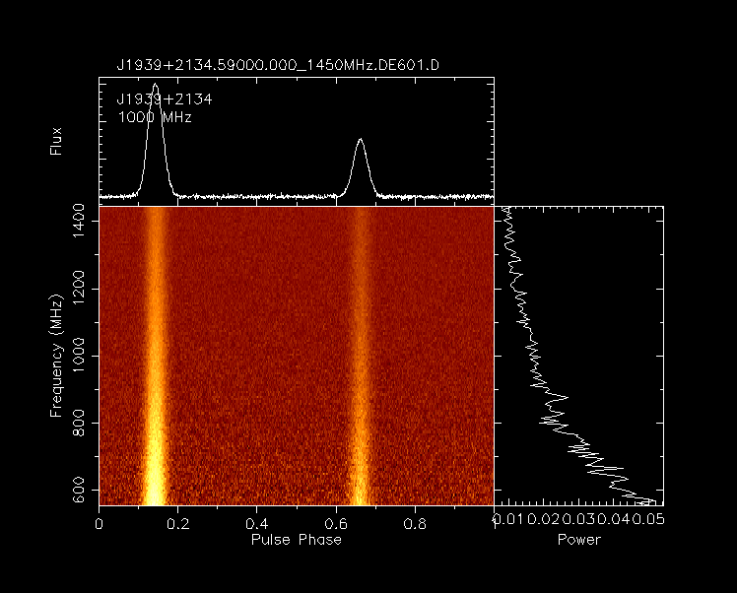Screen dimensions: 737x593
Task: Click the bright main pulse band in spectrogram
Action: (156, 356)
